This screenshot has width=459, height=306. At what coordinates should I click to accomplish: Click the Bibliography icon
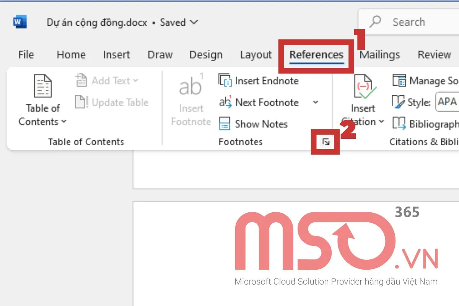399,124
